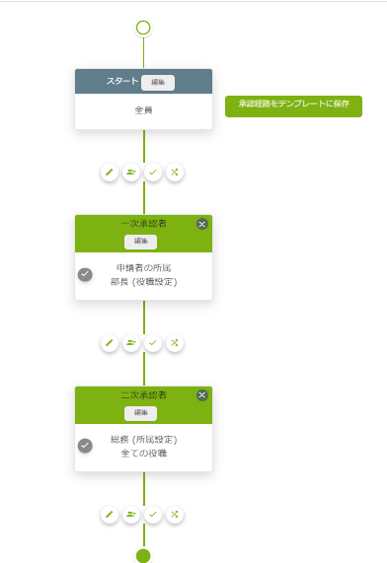Click checkmark icon below the スタート node
The width and height of the screenshot is (387, 563).
point(153,172)
